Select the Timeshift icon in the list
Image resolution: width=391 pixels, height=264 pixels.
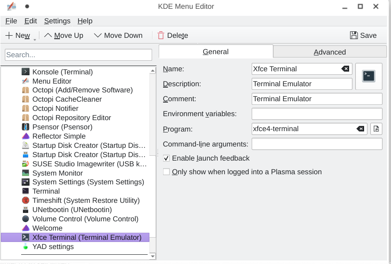26,200
